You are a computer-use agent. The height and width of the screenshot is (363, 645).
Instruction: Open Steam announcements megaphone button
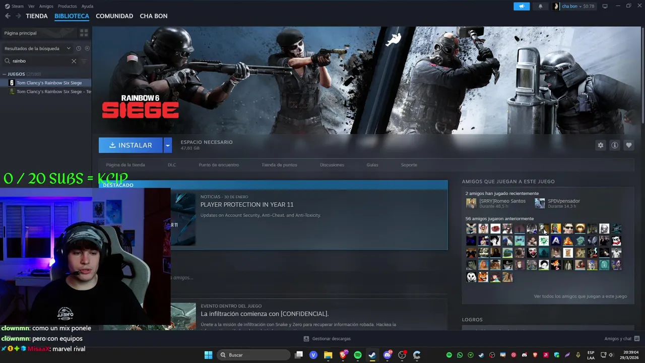click(522, 6)
